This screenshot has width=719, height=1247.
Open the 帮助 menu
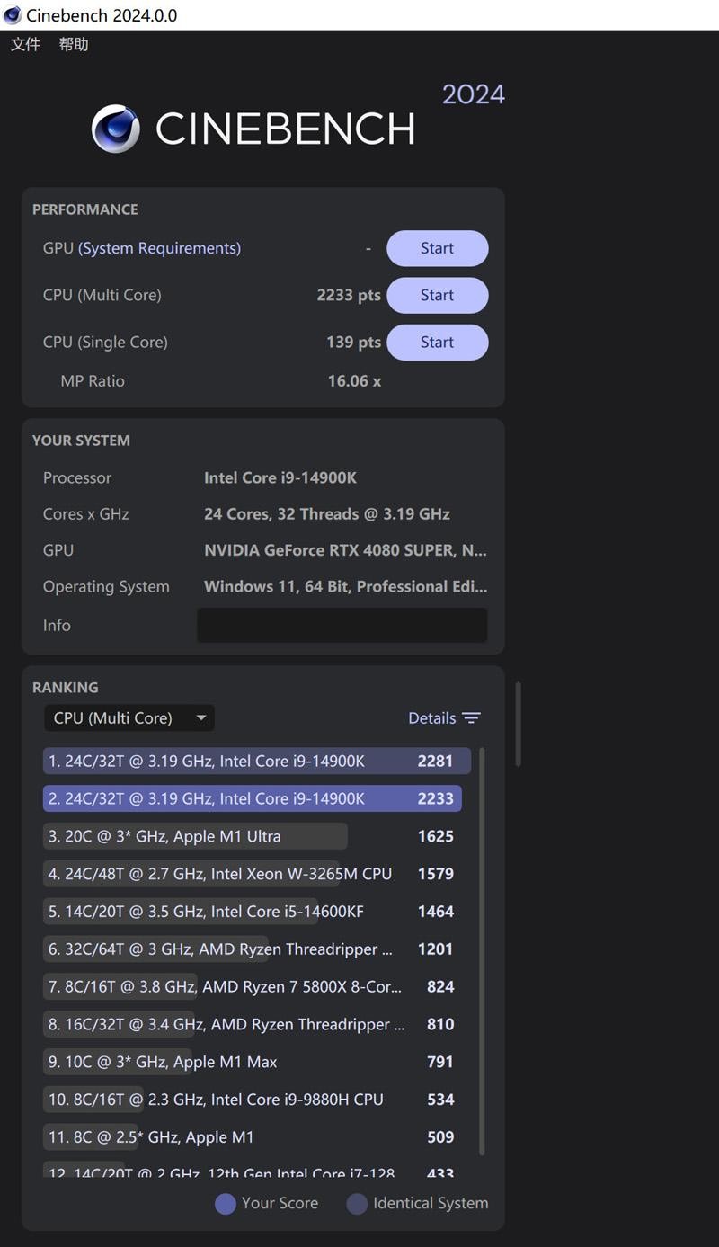[75, 44]
